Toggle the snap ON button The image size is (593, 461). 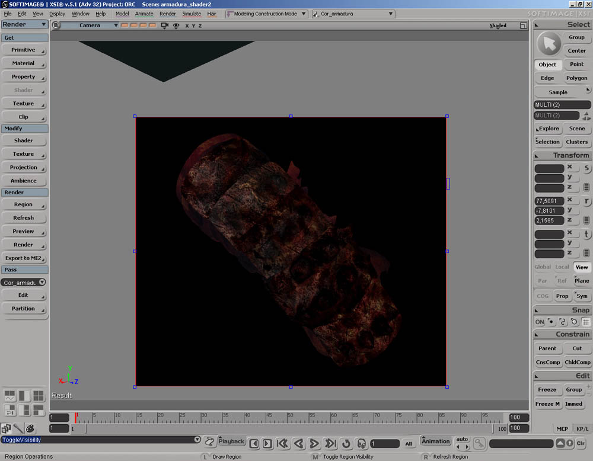point(539,322)
